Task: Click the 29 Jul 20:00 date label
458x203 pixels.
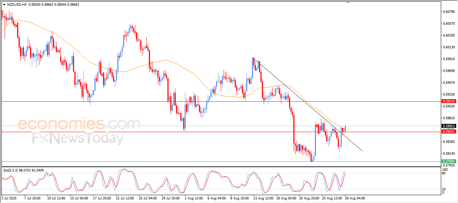Action: (x=170, y=198)
